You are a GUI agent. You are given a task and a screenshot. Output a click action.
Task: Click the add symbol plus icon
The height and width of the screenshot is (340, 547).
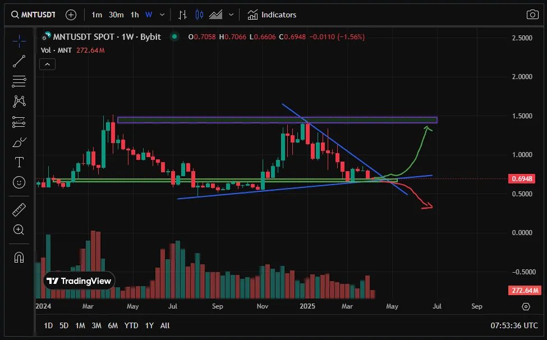point(71,15)
